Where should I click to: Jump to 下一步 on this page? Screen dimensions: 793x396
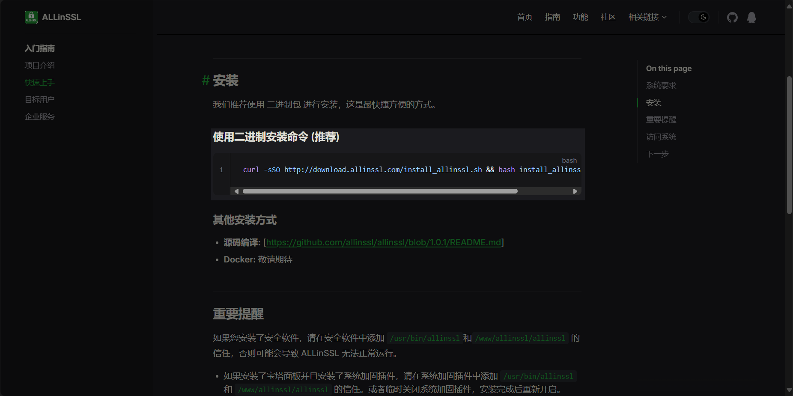[x=658, y=154]
